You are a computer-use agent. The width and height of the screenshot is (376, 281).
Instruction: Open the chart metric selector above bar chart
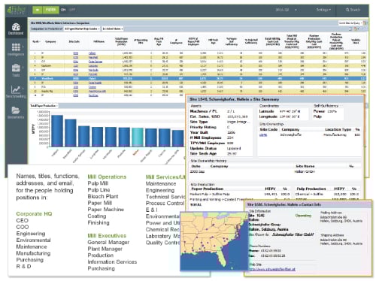coord(44,106)
